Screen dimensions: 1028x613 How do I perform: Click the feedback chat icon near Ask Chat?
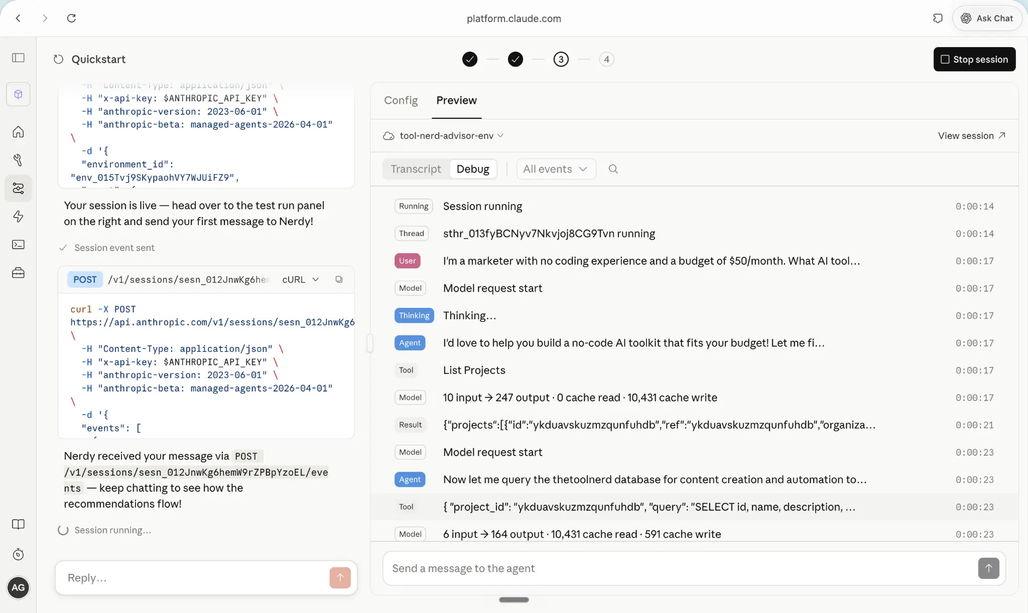coord(938,18)
